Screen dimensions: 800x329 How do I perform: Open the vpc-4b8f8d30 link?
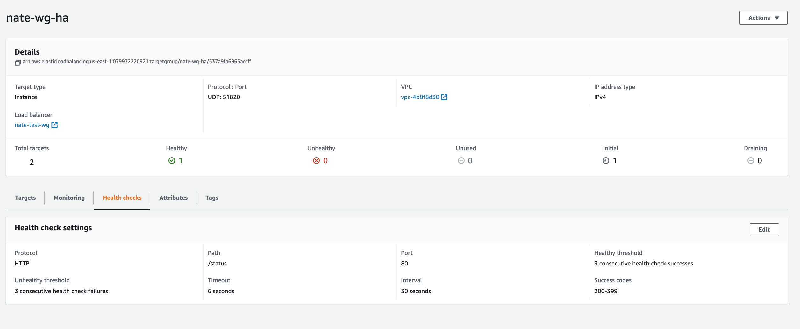click(420, 97)
